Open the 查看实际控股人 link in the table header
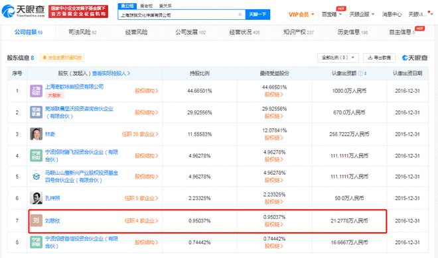 point(111,73)
